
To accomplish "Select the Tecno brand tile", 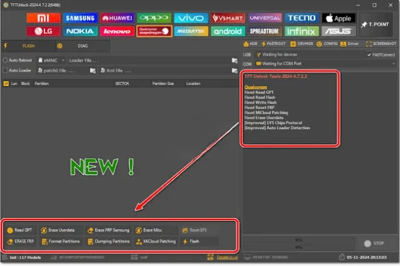I will point(302,18).
